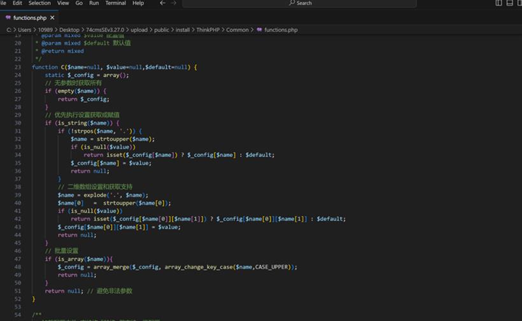Select the functions.php editor tab
Viewport: 522px width, 321px height.
point(30,18)
